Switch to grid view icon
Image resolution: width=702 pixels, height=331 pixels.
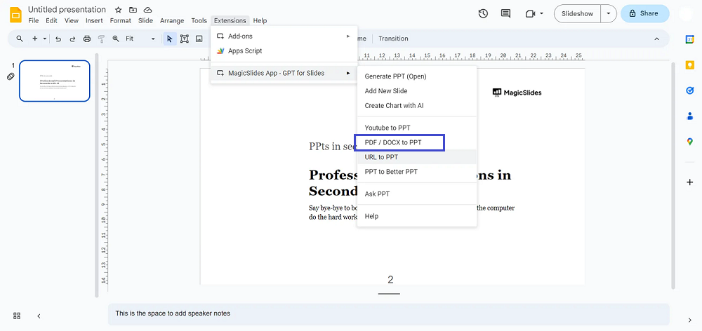coord(17,316)
